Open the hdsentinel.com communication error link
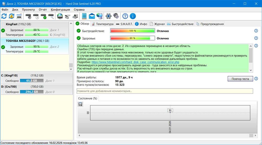Viewport: 262px width, 145px height. click(135, 62)
